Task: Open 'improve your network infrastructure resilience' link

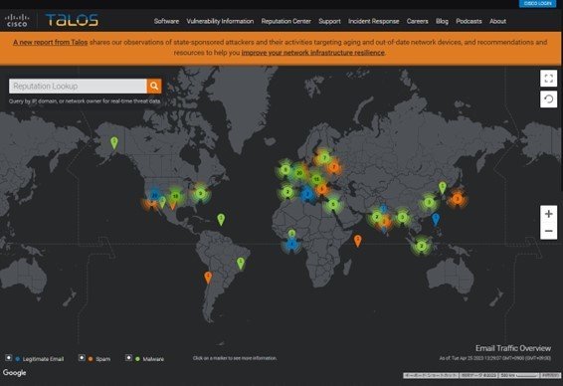Action: [312, 53]
